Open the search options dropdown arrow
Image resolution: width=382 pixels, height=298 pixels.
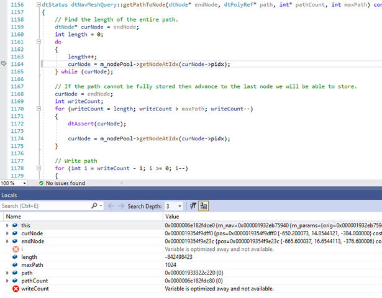[x=101, y=206]
